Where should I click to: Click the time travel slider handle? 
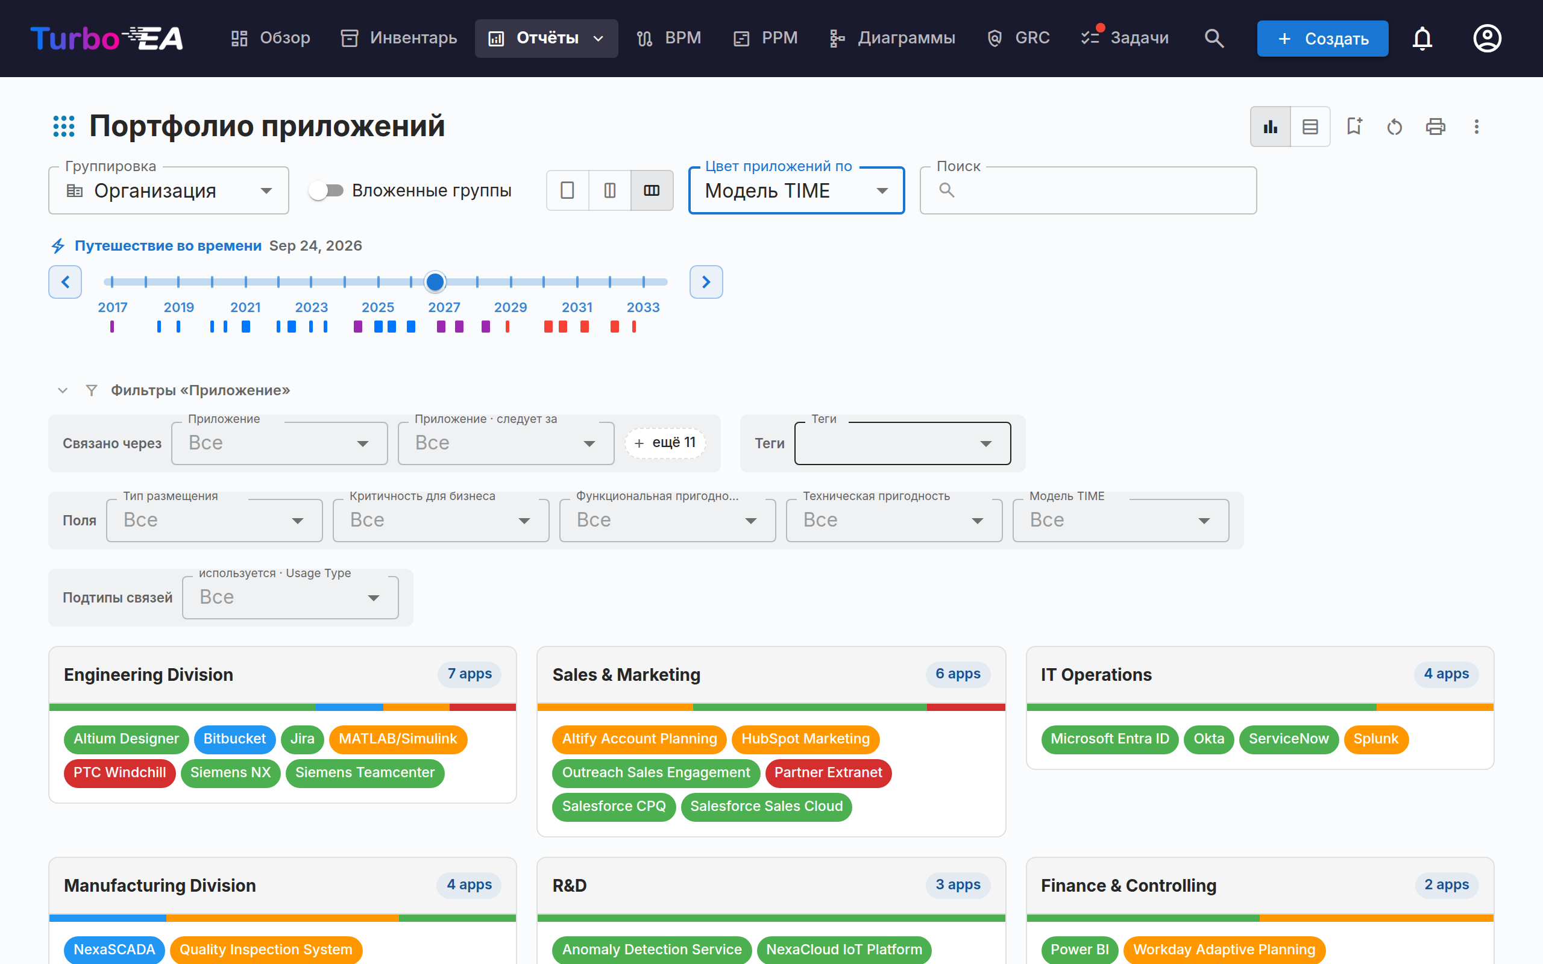[435, 282]
